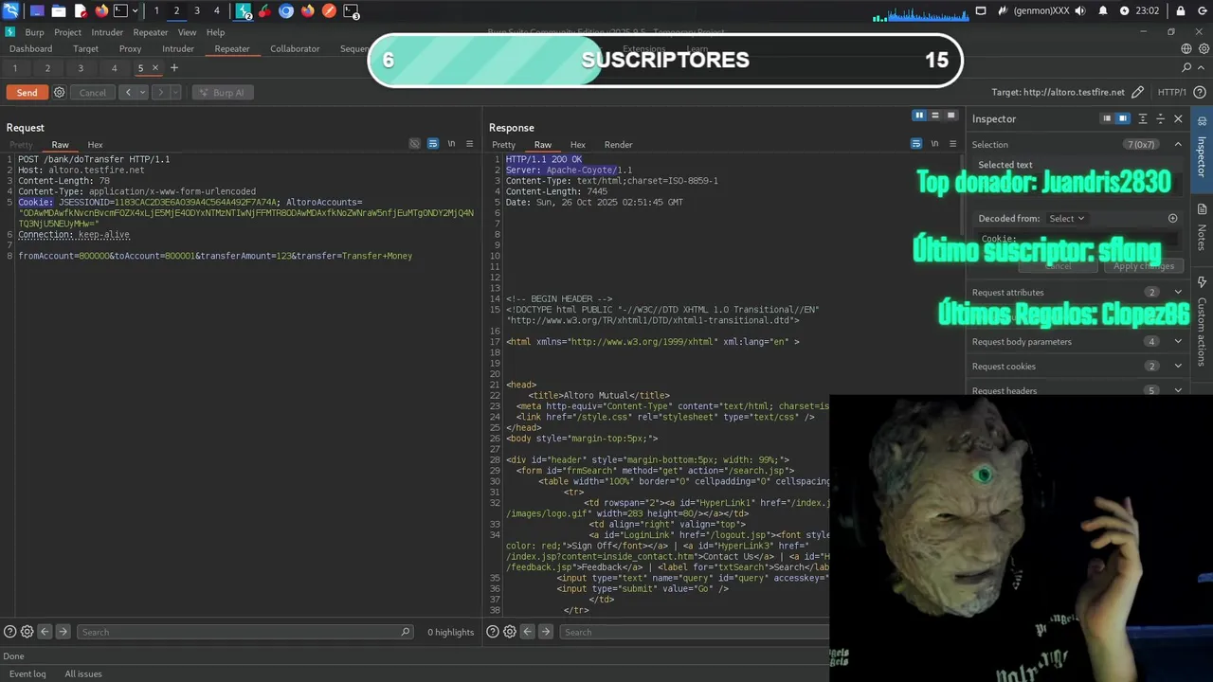Open request send options gear

[59, 93]
